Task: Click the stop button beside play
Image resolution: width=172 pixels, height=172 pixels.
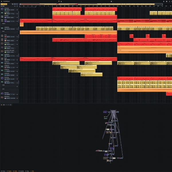Action: (167, 1)
